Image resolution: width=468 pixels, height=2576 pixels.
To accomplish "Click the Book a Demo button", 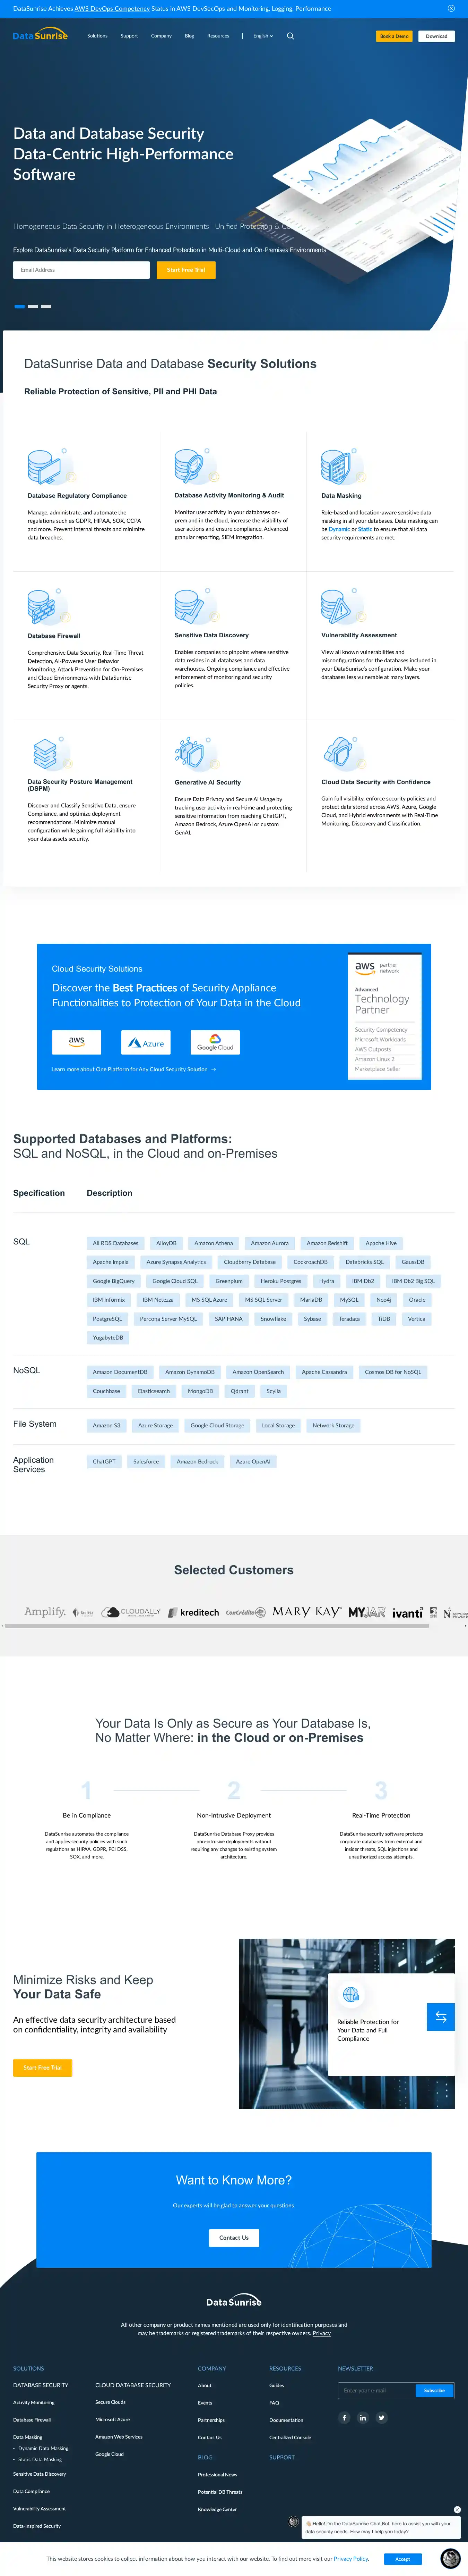I will click(393, 36).
